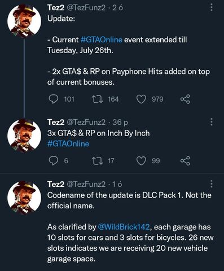
Task: Reply to the Payphone Hits update tweet
Action: click(x=54, y=99)
